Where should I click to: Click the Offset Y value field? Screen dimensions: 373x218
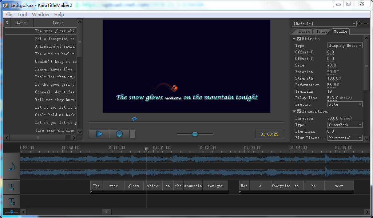330,58
